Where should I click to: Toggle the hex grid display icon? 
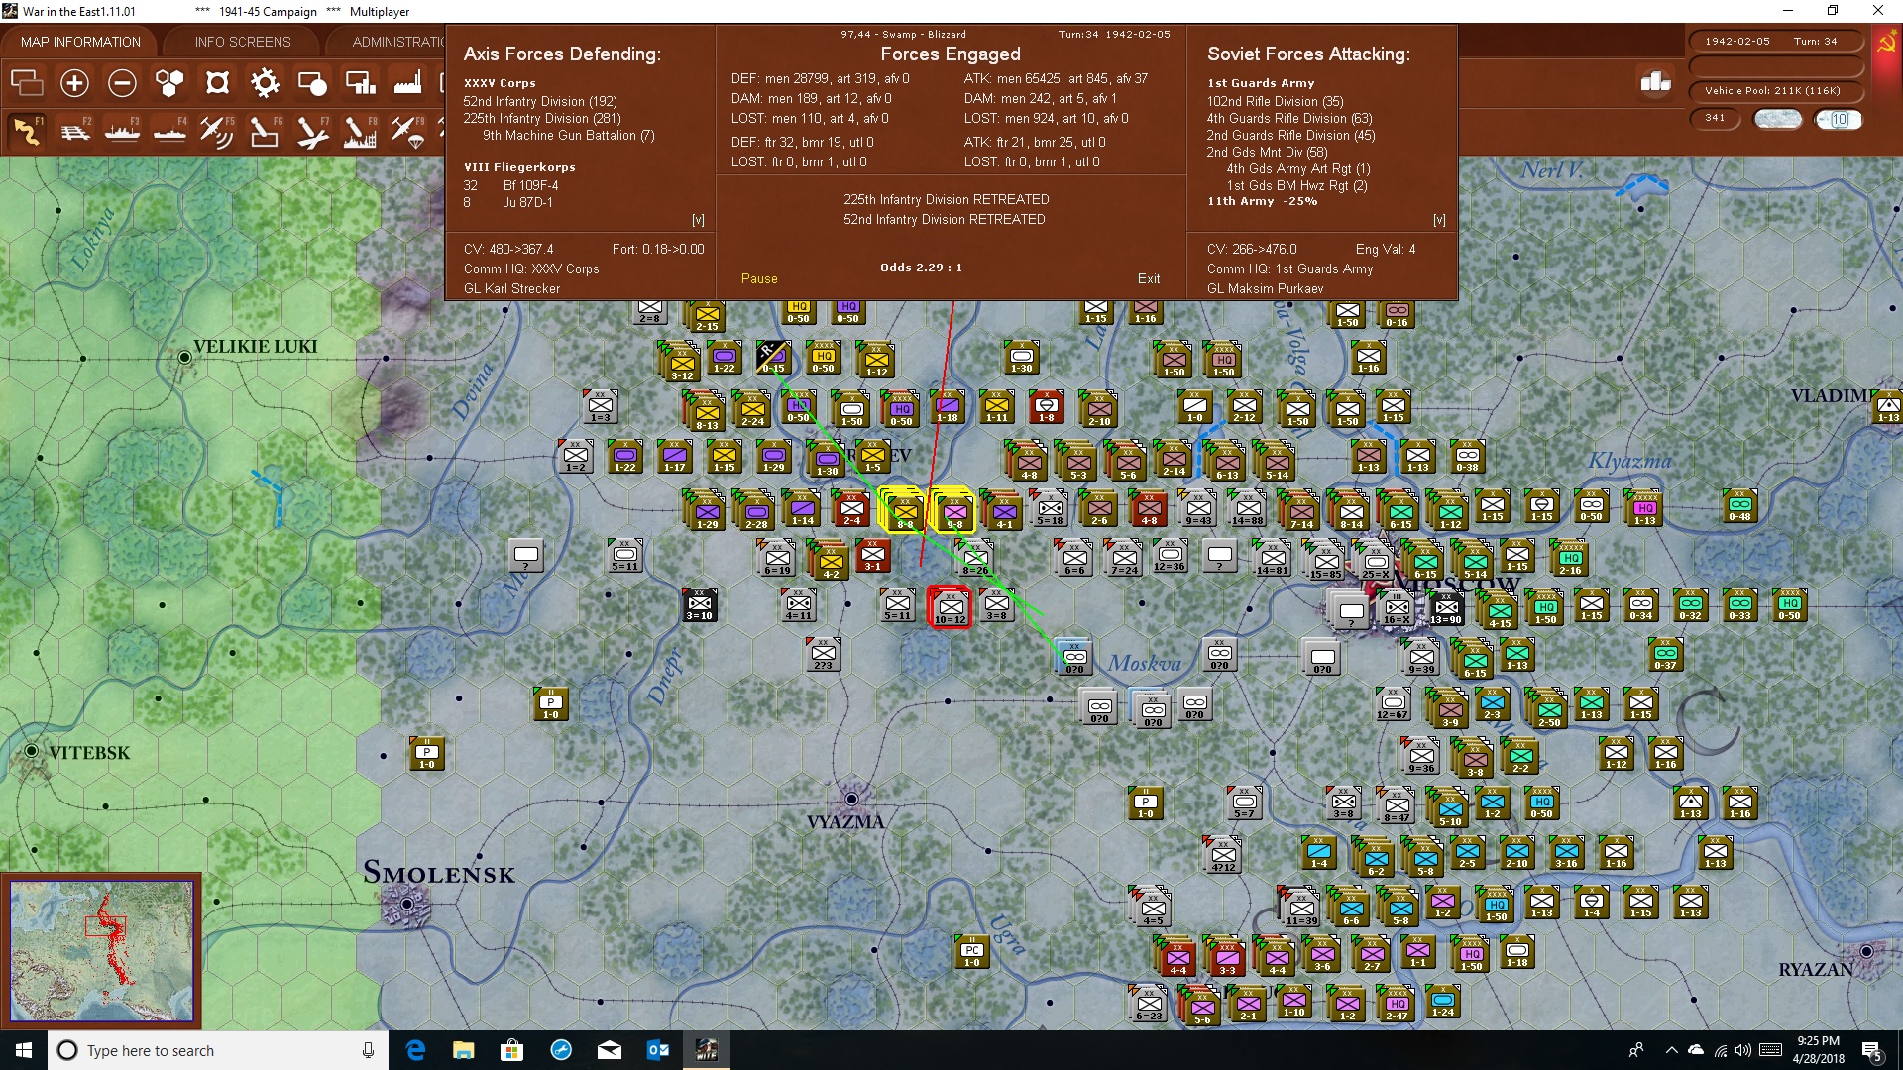click(169, 83)
